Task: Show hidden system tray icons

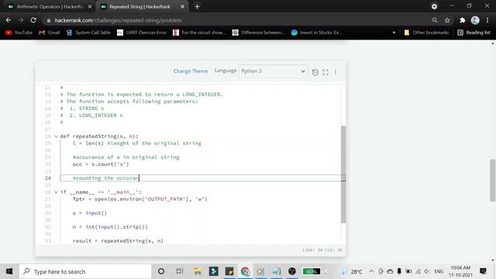Action: pyautogui.click(x=371, y=271)
